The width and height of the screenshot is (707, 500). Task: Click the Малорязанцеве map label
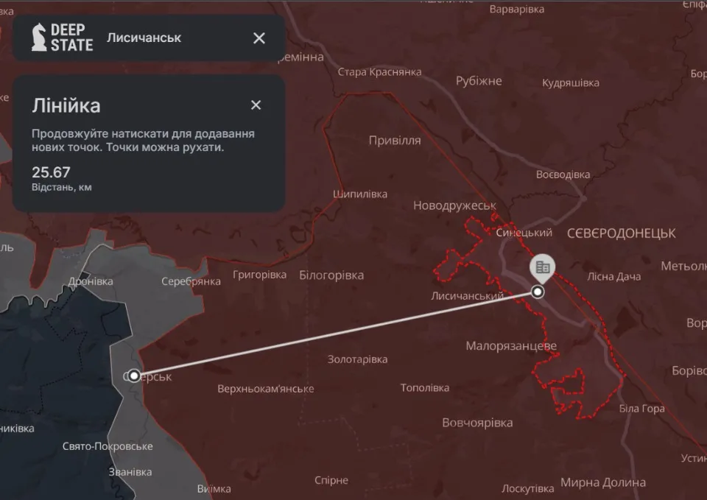pos(511,346)
